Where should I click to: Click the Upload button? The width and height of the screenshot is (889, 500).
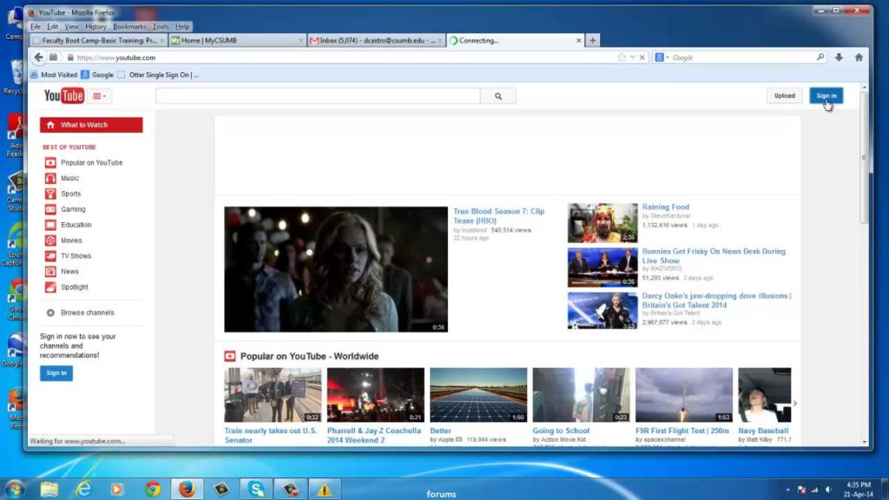[784, 95]
